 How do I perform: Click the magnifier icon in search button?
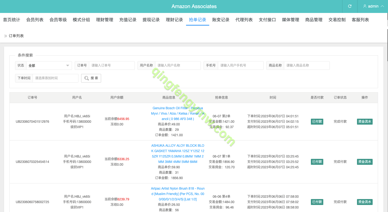click(86, 78)
